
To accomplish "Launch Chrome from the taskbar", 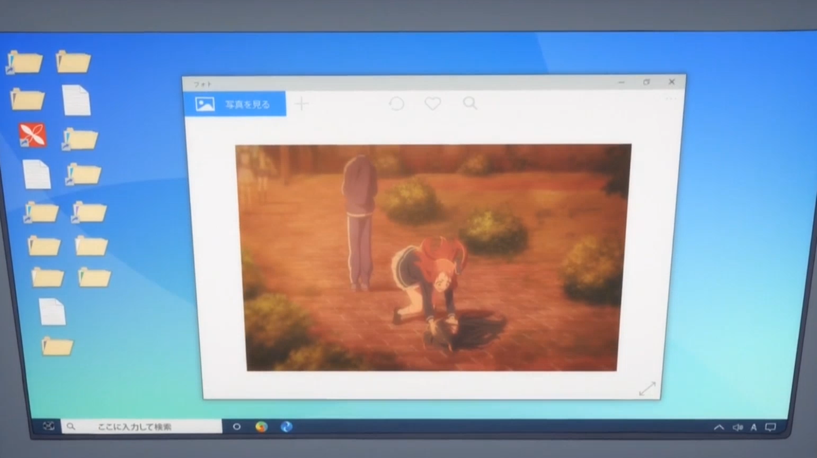I will (x=261, y=426).
